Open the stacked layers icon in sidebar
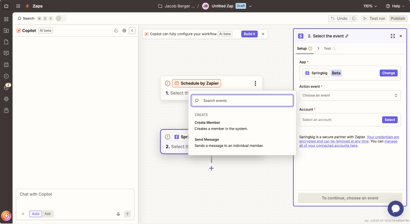This screenshot has width=410, height=224. [x=6, y=111]
